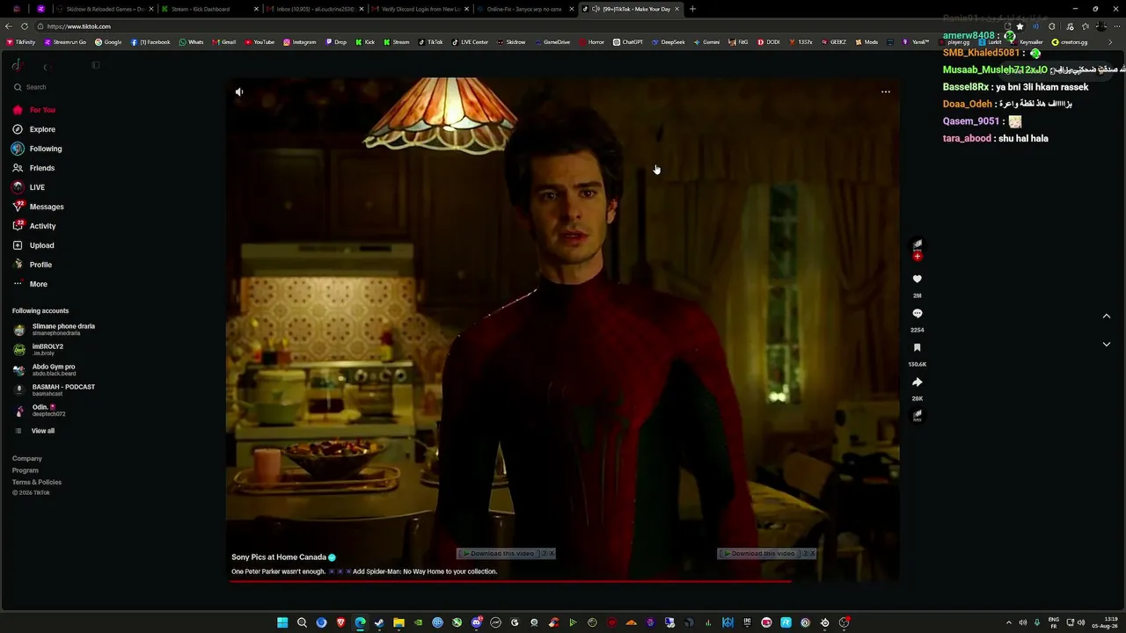The width and height of the screenshot is (1126, 633).
Task: Open the For You feed
Action: coord(34,110)
